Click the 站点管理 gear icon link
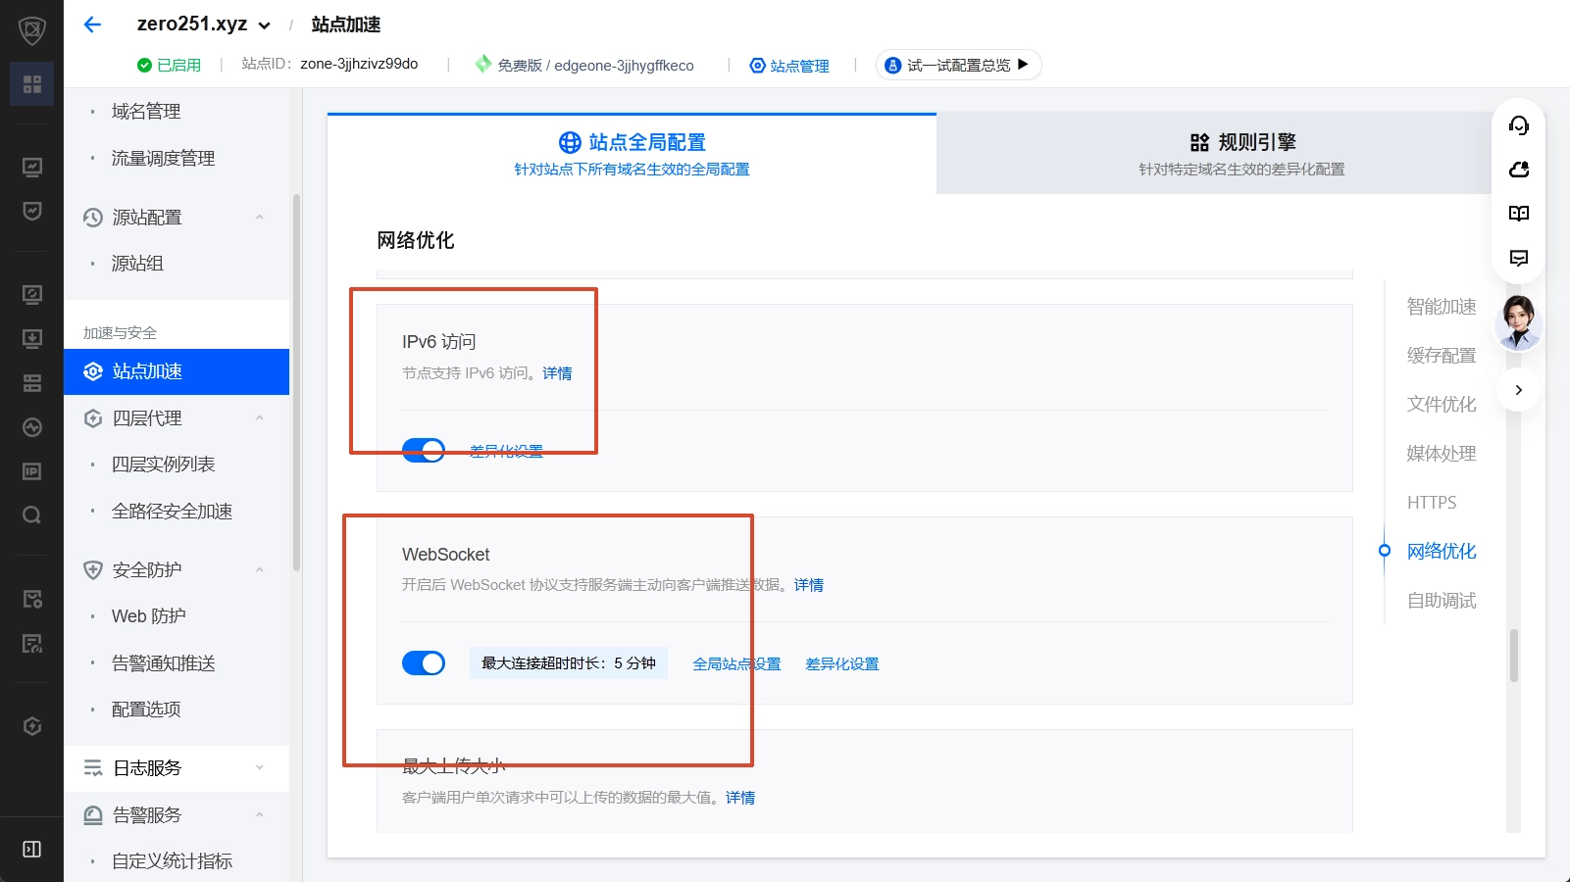1570x882 pixels. click(789, 66)
